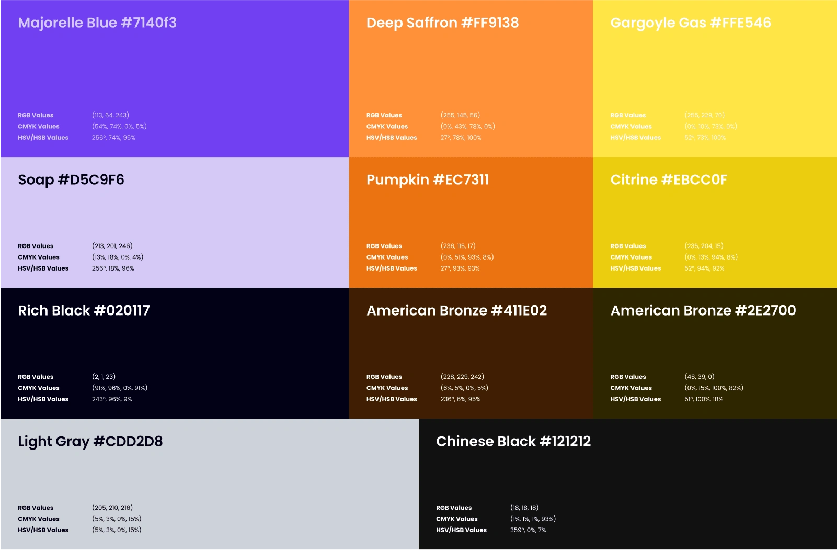Click CMYK value '(0%, 51%, 93%, 8%)'

tap(467, 257)
